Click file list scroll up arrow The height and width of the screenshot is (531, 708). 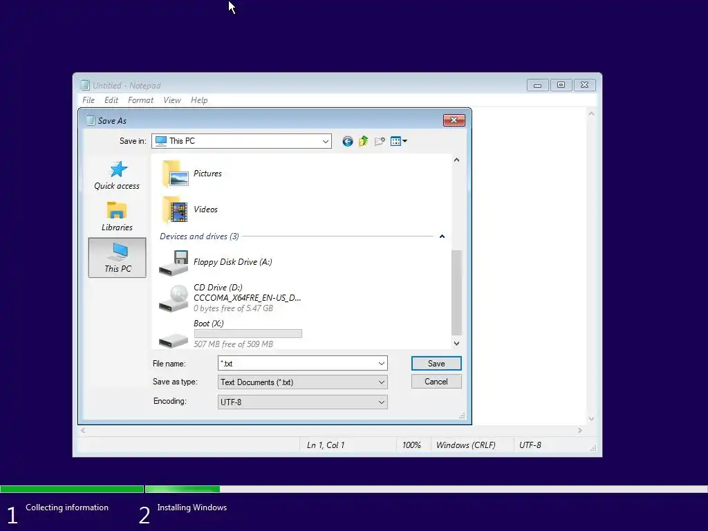pyautogui.click(x=456, y=160)
